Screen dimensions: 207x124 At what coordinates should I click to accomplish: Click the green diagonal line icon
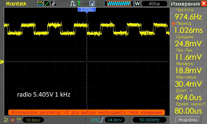click(47, 4)
